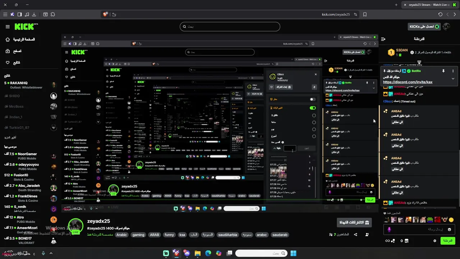This screenshot has width=460, height=259.
Task: Click the Get KICKs button
Action: [x=424, y=27]
